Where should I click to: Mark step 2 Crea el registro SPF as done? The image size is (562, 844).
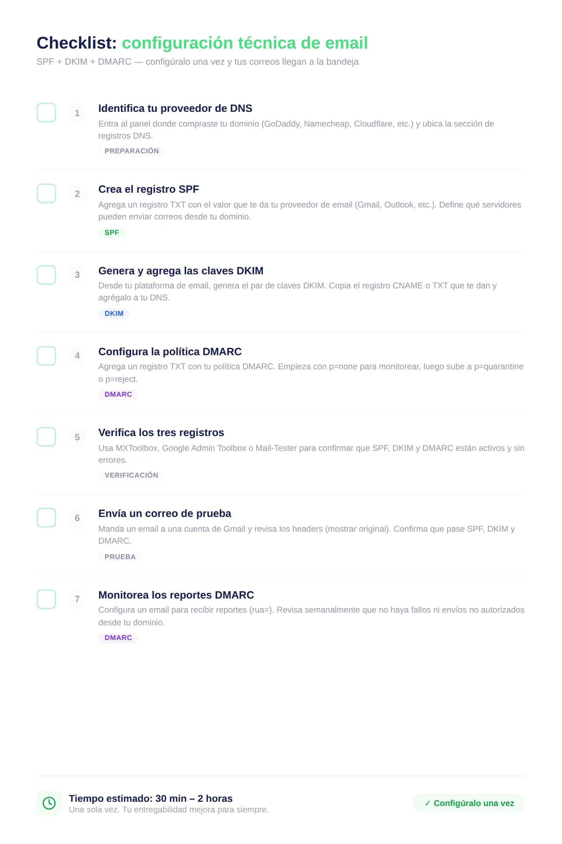click(x=46, y=194)
